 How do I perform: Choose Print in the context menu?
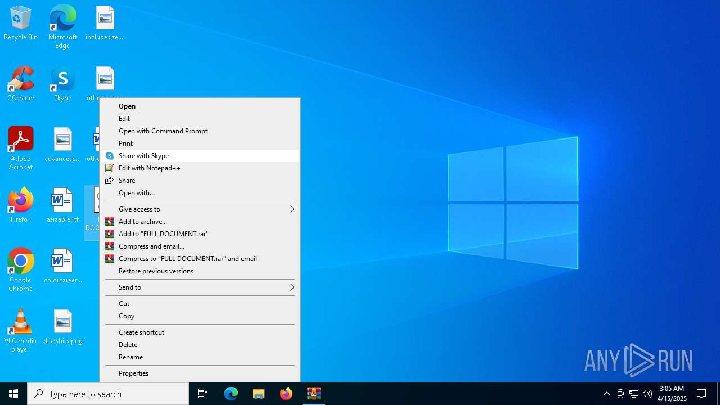click(x=200, y=143)
